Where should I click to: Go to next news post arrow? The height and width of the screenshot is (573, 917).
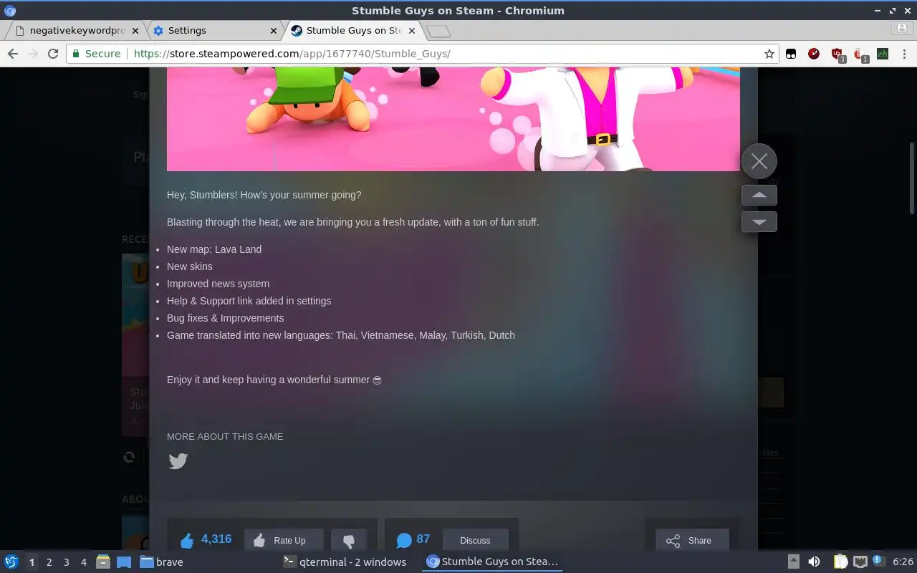pos(759,221)
